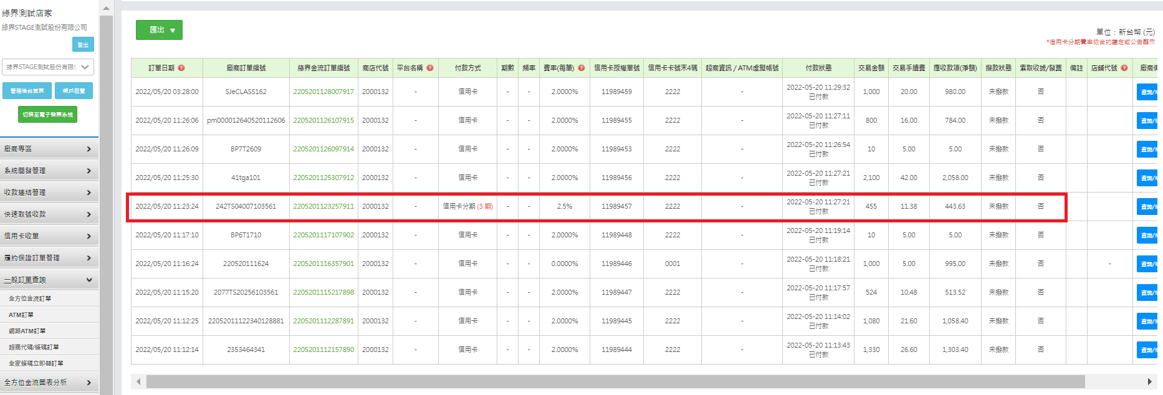Click the 付款狀態 column header

click(818, 68)
